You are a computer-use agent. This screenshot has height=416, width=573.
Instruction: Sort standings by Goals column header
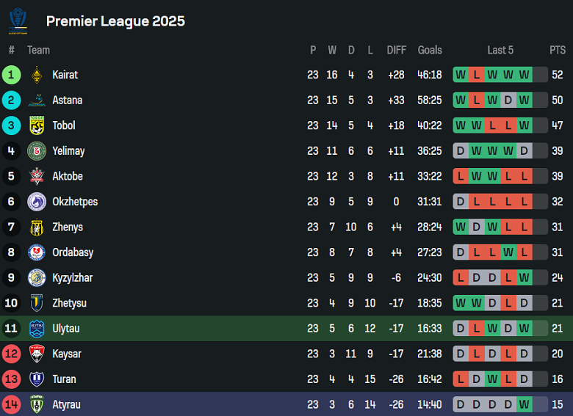[x=430, y=50]
